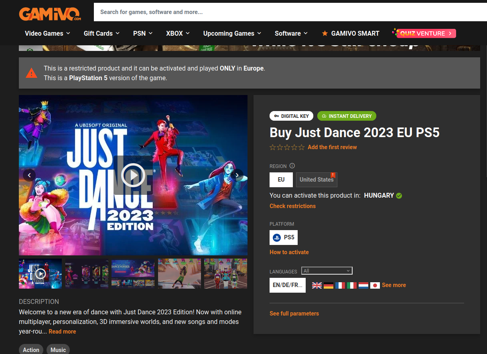Open the Gift Cards dropdown menu
487x354 pixels.
[x=101, y=33]
